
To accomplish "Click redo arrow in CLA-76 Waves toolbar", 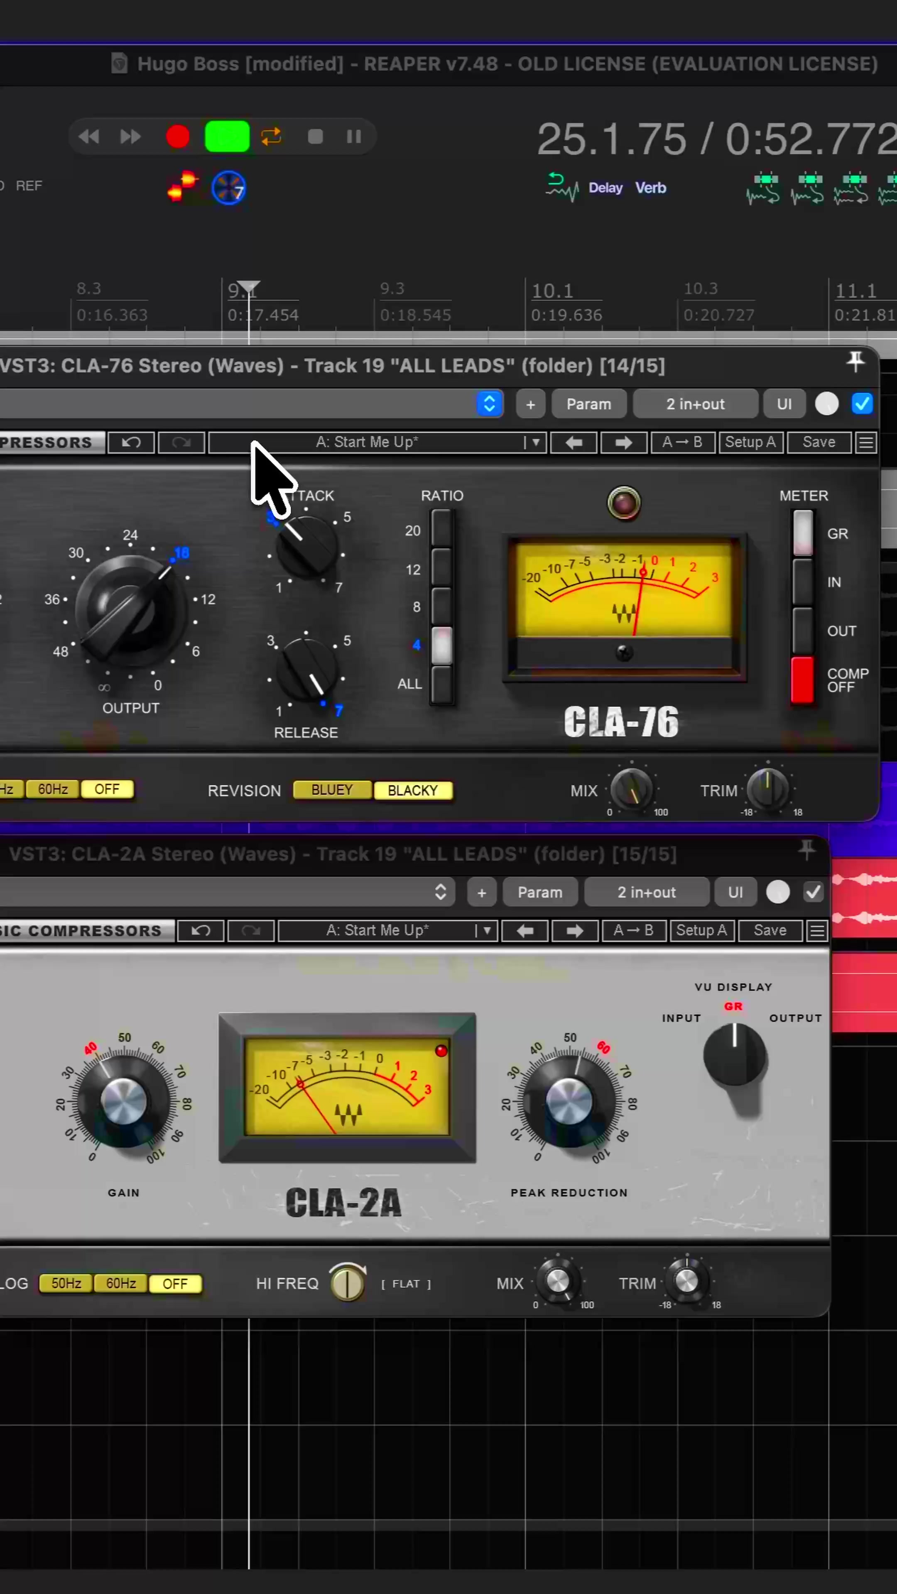I will (x=181, y=443).
